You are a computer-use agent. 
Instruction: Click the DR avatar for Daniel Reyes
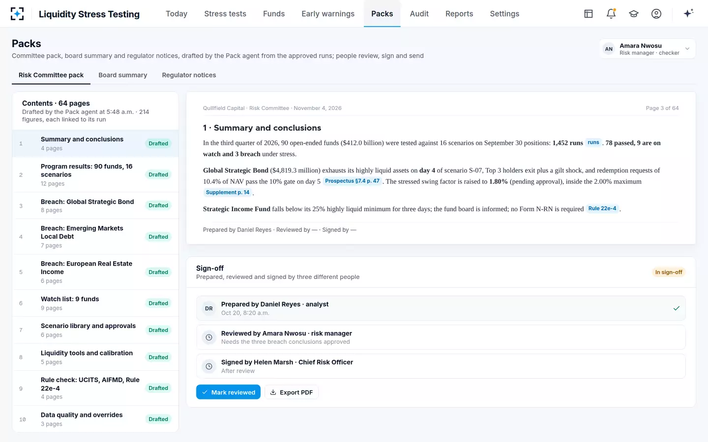(x=209, y=308)
